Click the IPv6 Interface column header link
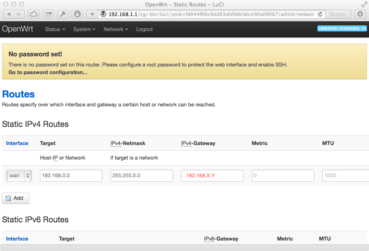The width and height of the screenshot is (369, 251). point(17,239)
